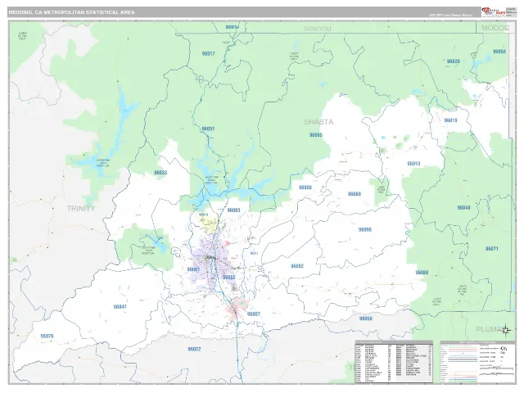Screen dimensions: 524x393
Task: Click the map title "REDDING, CA METROPOLITAN STATISTICAL AREA"
Action: pos(72,12)
